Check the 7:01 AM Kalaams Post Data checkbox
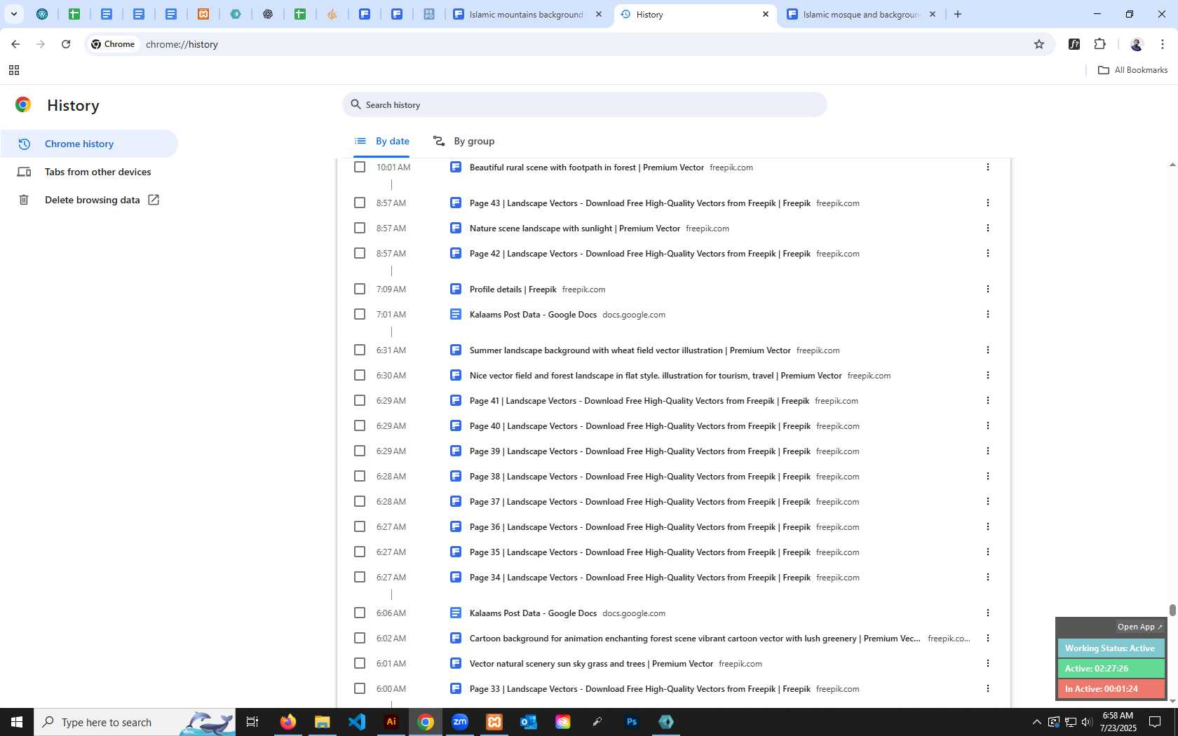Image resolution: width=1178 pixels, height=736 pixels. [x=360, y=314]
